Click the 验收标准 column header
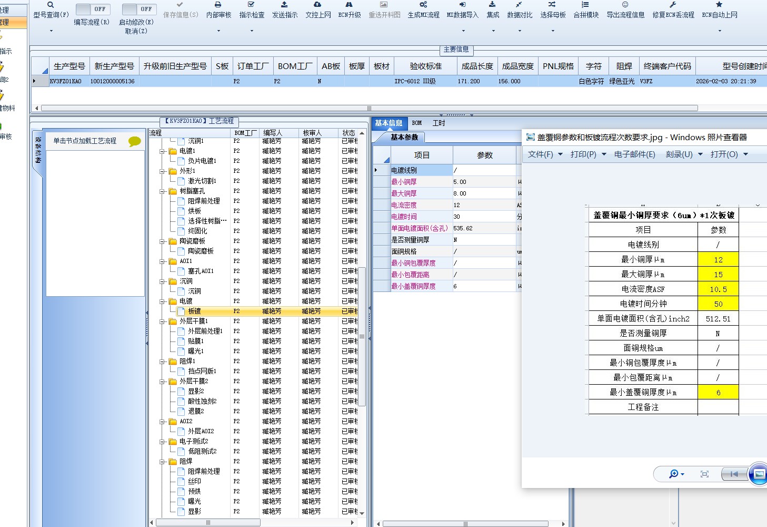 pyautogui.click(x=426, y=66)
